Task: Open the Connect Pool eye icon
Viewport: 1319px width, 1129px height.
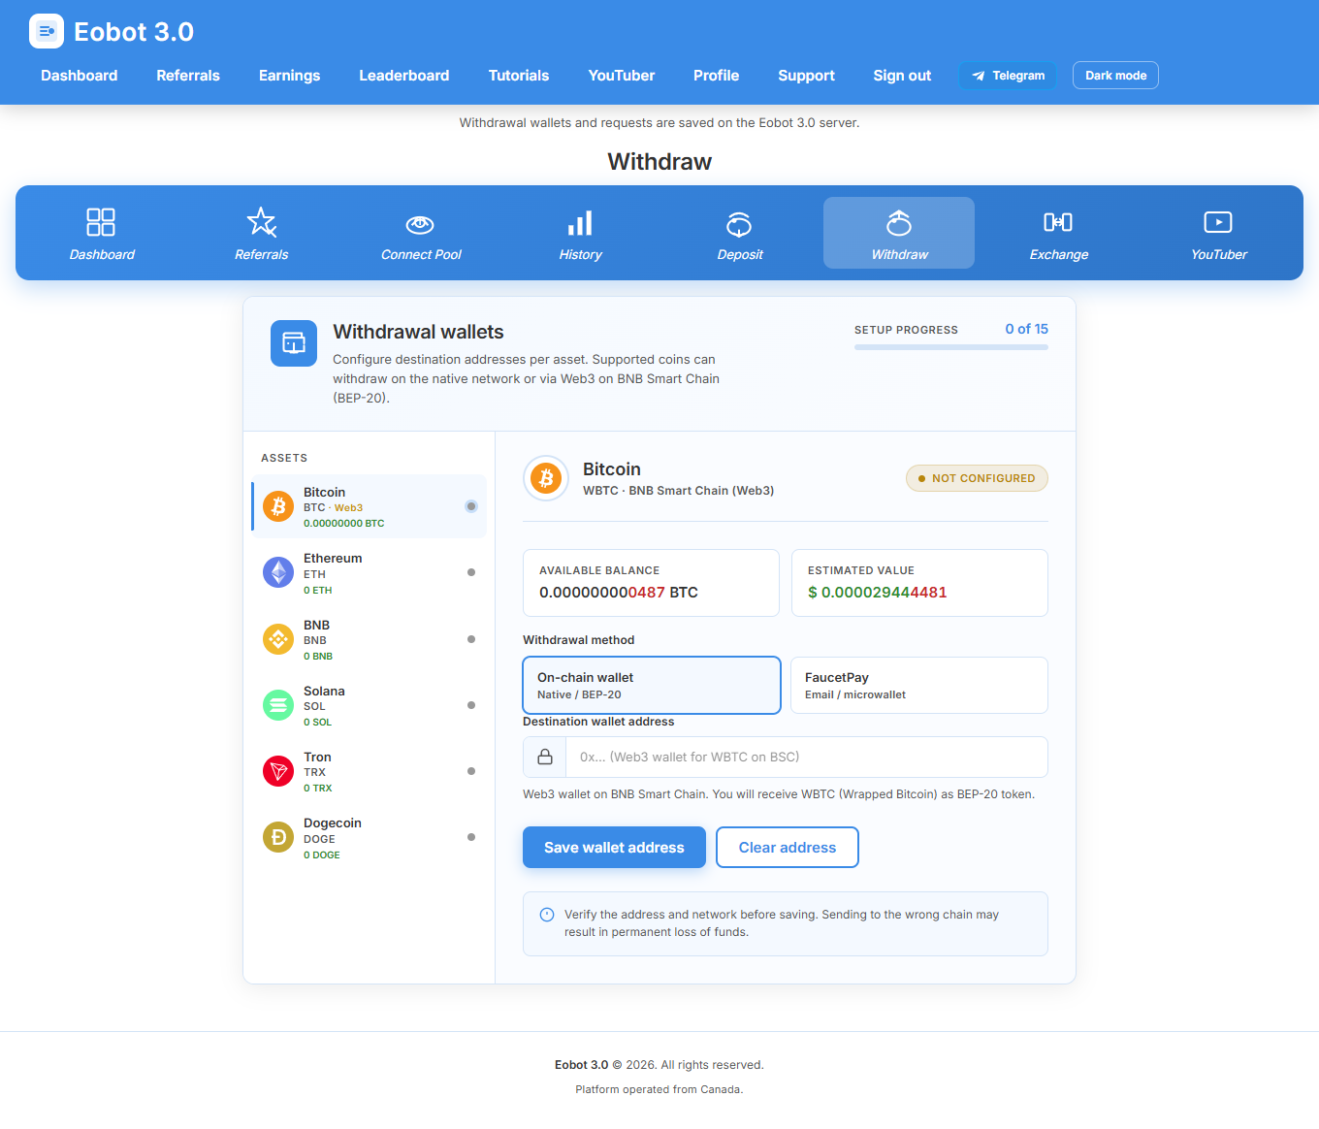Action: [x=420, y=224]
